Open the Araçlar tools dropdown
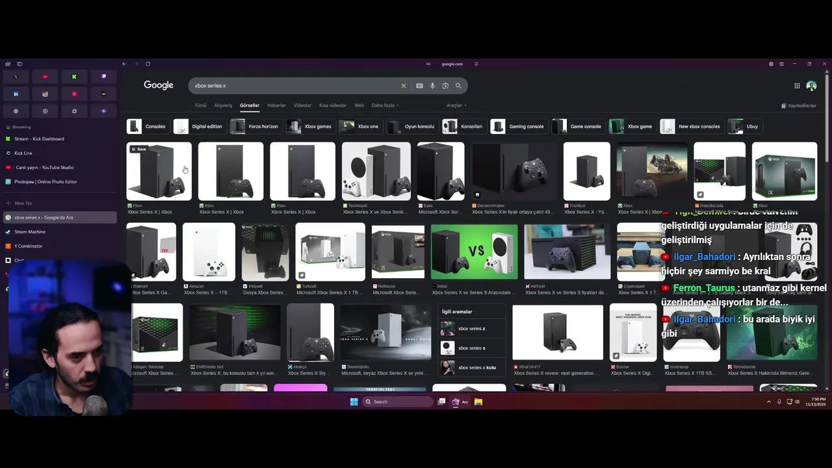Image resolution: width=832 pixels, height=468 pixels. click(456, 105)
